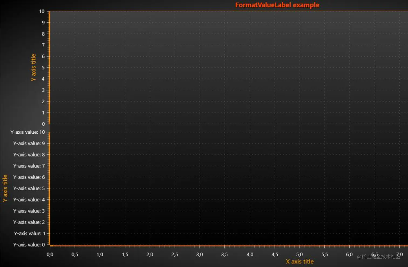This screenshot has width=408, height=267.
Task: Click the X-axis label "2,0"
Action: tap(150, 255)
